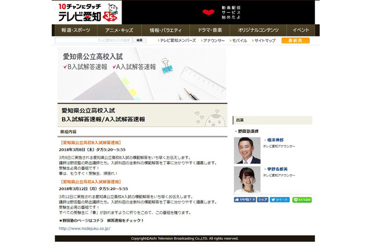This screenshot has height=247, width=372.
Task: Click the Facebook いいね button
Action: coord(245,199)
